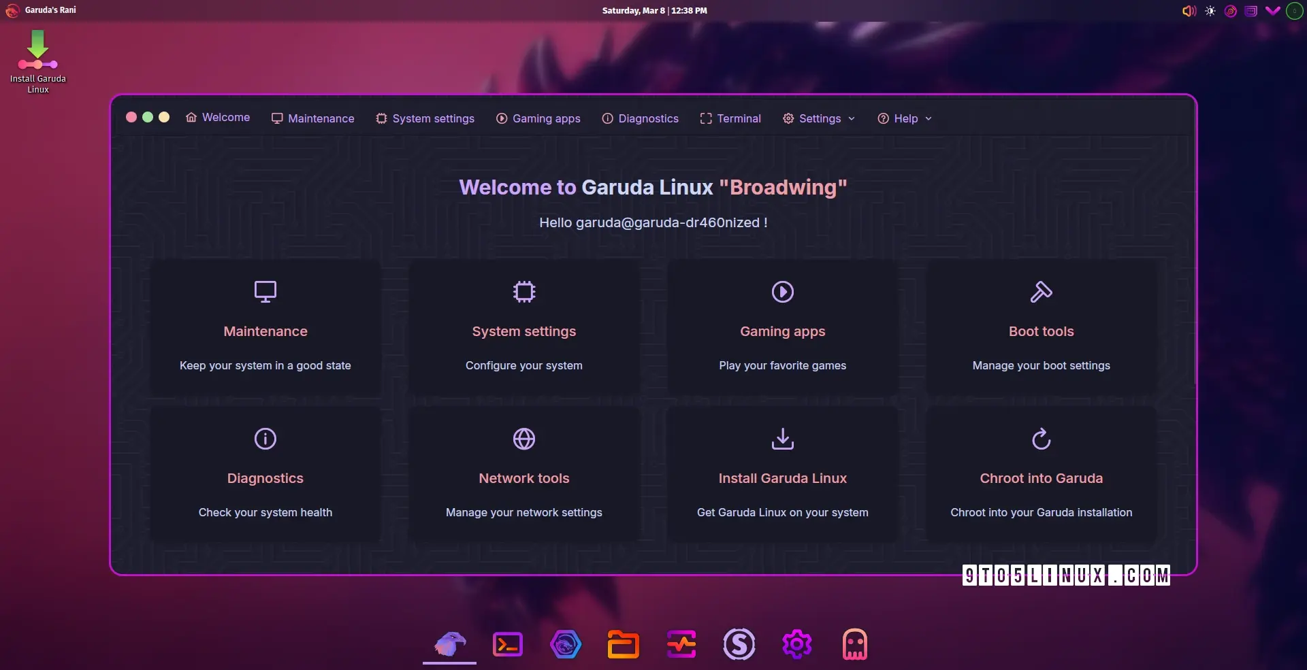The height and width of the screenshot is (670, 1307).
Task: Click the magenta chevron tray icon
Action: click(x=1272, y=11)
